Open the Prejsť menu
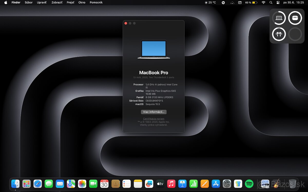Viewport: 308px width, 192px height. point(70,3)
